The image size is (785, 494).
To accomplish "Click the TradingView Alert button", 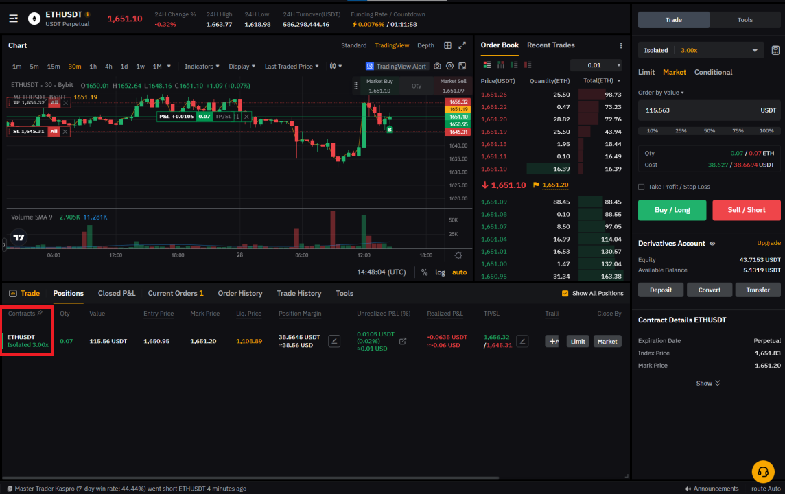I will tap(396, 66).
